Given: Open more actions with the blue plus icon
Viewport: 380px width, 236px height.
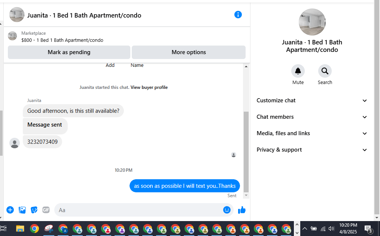Looking at the screenshot, I should [x=10, y=210].
